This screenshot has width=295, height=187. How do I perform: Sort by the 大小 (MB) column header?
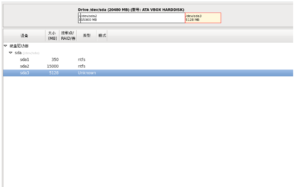pyautogui.click(x=52, y=36)
